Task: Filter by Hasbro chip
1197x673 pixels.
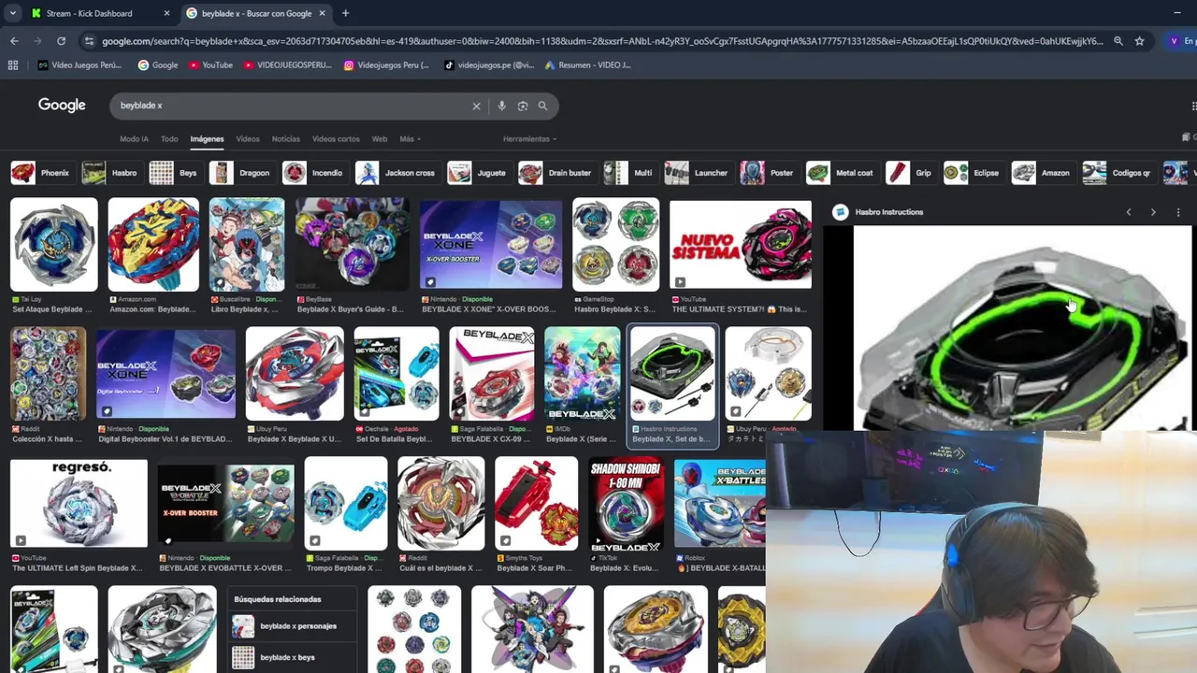Action: 109,173
